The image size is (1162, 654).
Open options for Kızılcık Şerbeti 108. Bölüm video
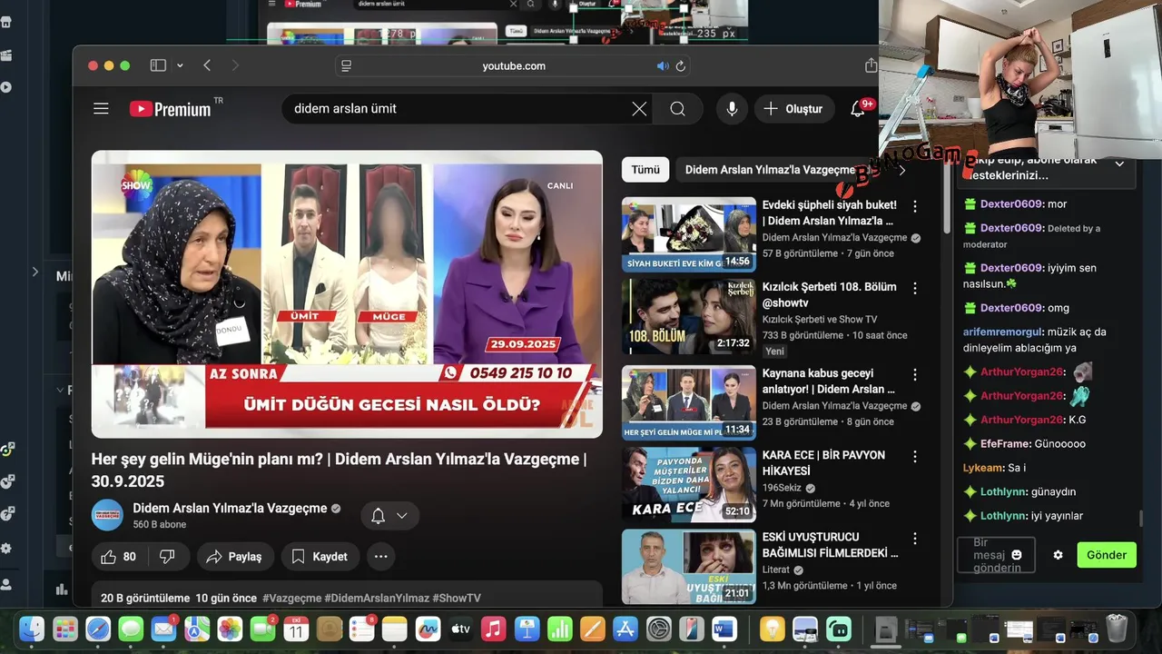915,288
